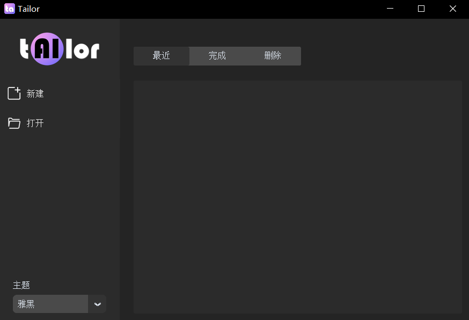Image resolution: width=469 pixels, height=320 pixels.
Task: Click inside the empty recent files list
Action: tap(298, 197)
